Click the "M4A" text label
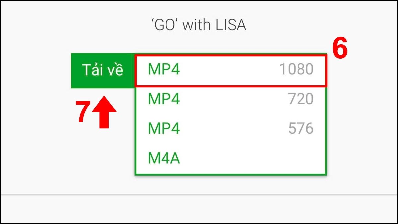Screen dimensions: 398x224 click(164, 159)
